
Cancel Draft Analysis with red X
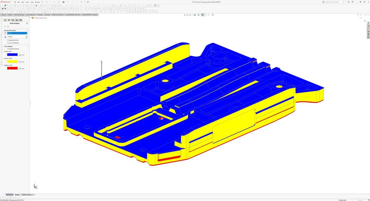point(8,26)
